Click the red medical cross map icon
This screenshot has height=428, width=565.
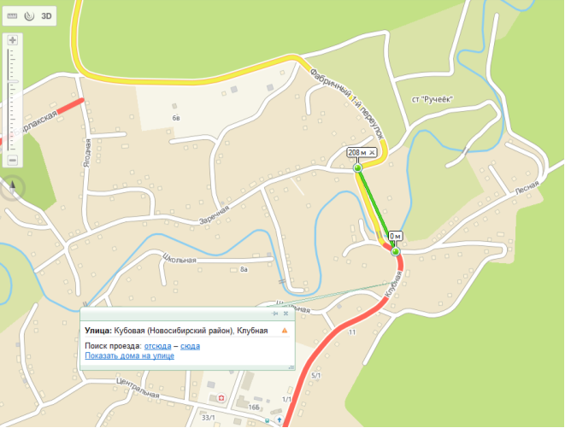(221, 398)
